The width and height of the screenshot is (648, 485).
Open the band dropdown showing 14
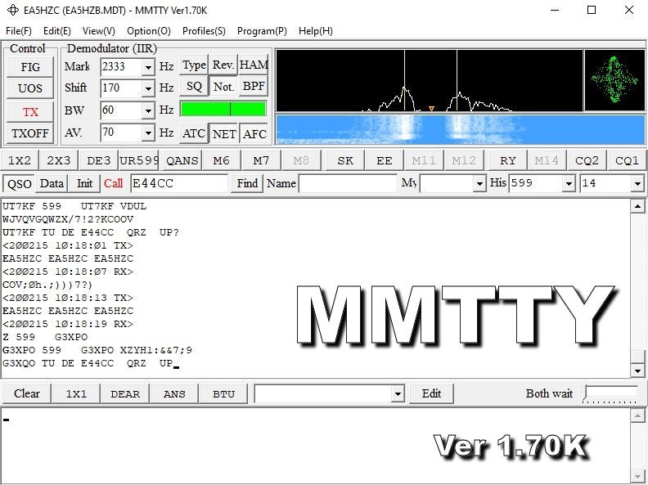click(x=637, y=183)
